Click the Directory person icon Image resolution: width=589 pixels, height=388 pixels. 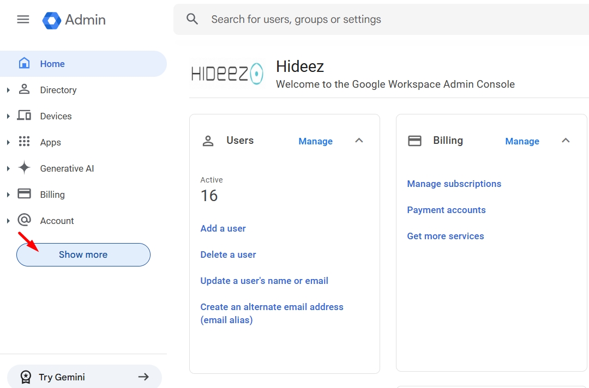pos(25,89)
